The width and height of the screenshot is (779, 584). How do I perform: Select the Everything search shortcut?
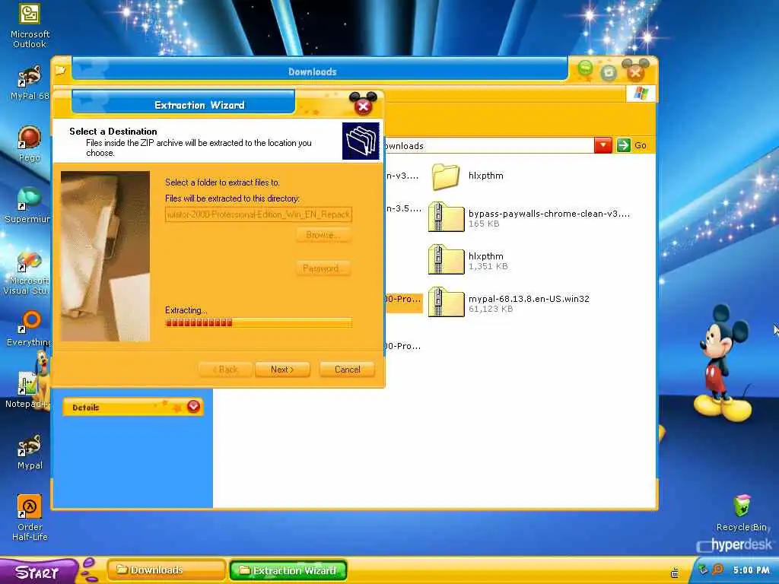point(29,328)
